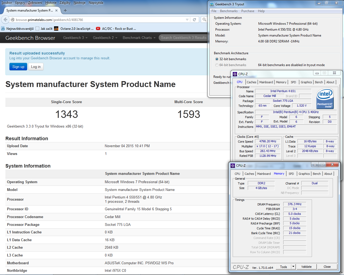
Task: Click the Geekbench 3 Tryout window icon
Action: [x=212, y=4]
